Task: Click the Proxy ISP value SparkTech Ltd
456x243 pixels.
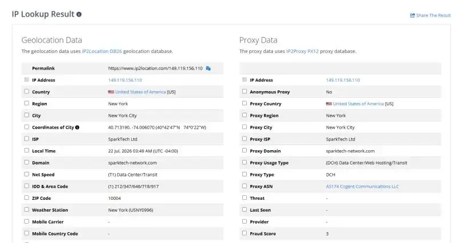Action: 340,139
